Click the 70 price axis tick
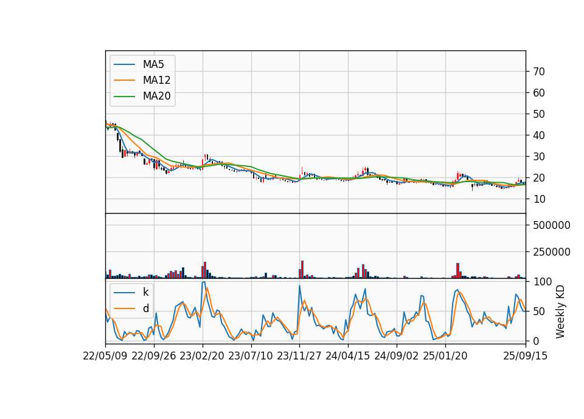Screen dimensions: 584x419 coord(539,72)
